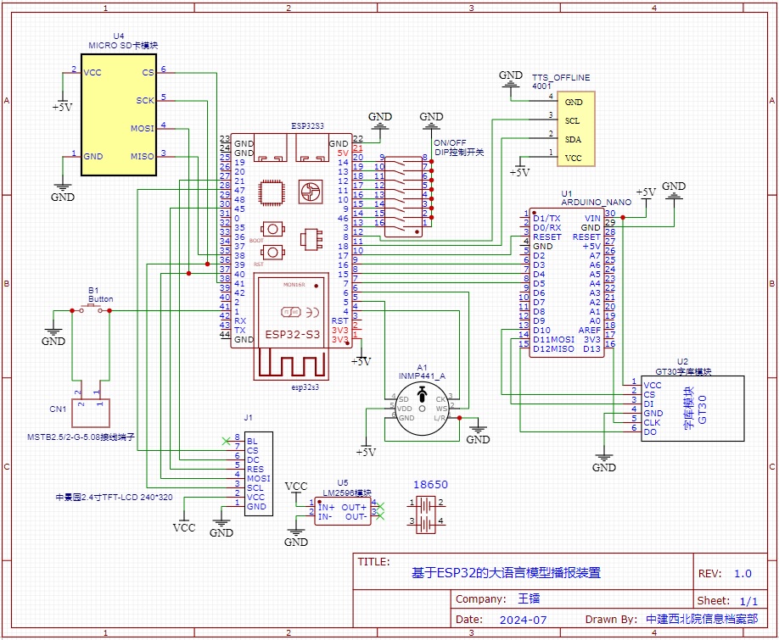The image size is (779, 640).
Task: Select the J1 TFT-LCD connector header
Action: click(258, 474)
